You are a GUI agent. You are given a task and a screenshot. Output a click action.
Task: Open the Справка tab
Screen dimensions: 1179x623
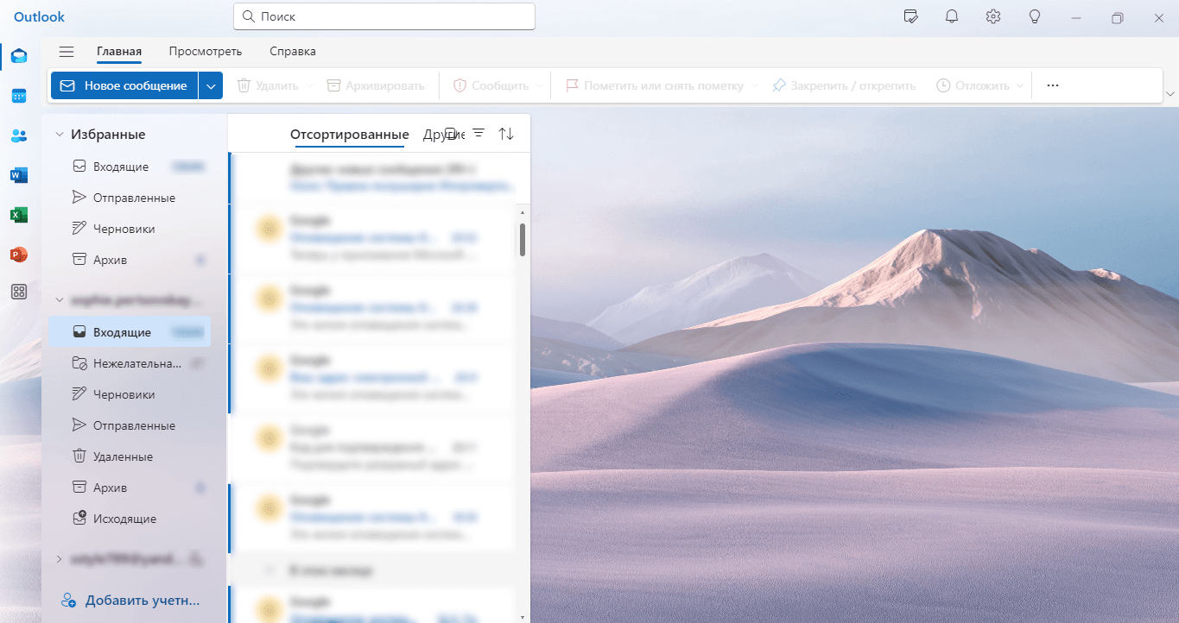(x=293, y=52)
